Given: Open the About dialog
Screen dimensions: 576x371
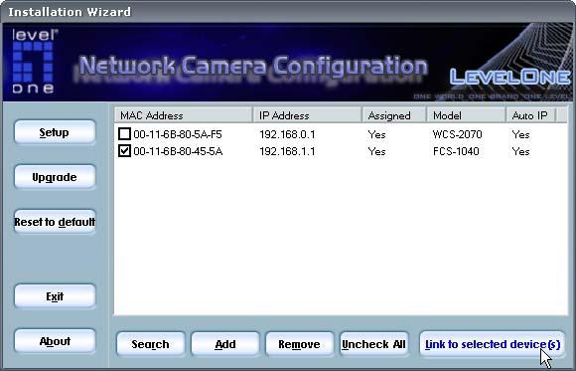Looking at the screenshot, I should click(x=55, y=341).
